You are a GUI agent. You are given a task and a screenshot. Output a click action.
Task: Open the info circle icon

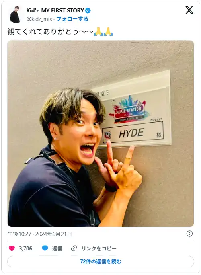(x=189, y=234)
